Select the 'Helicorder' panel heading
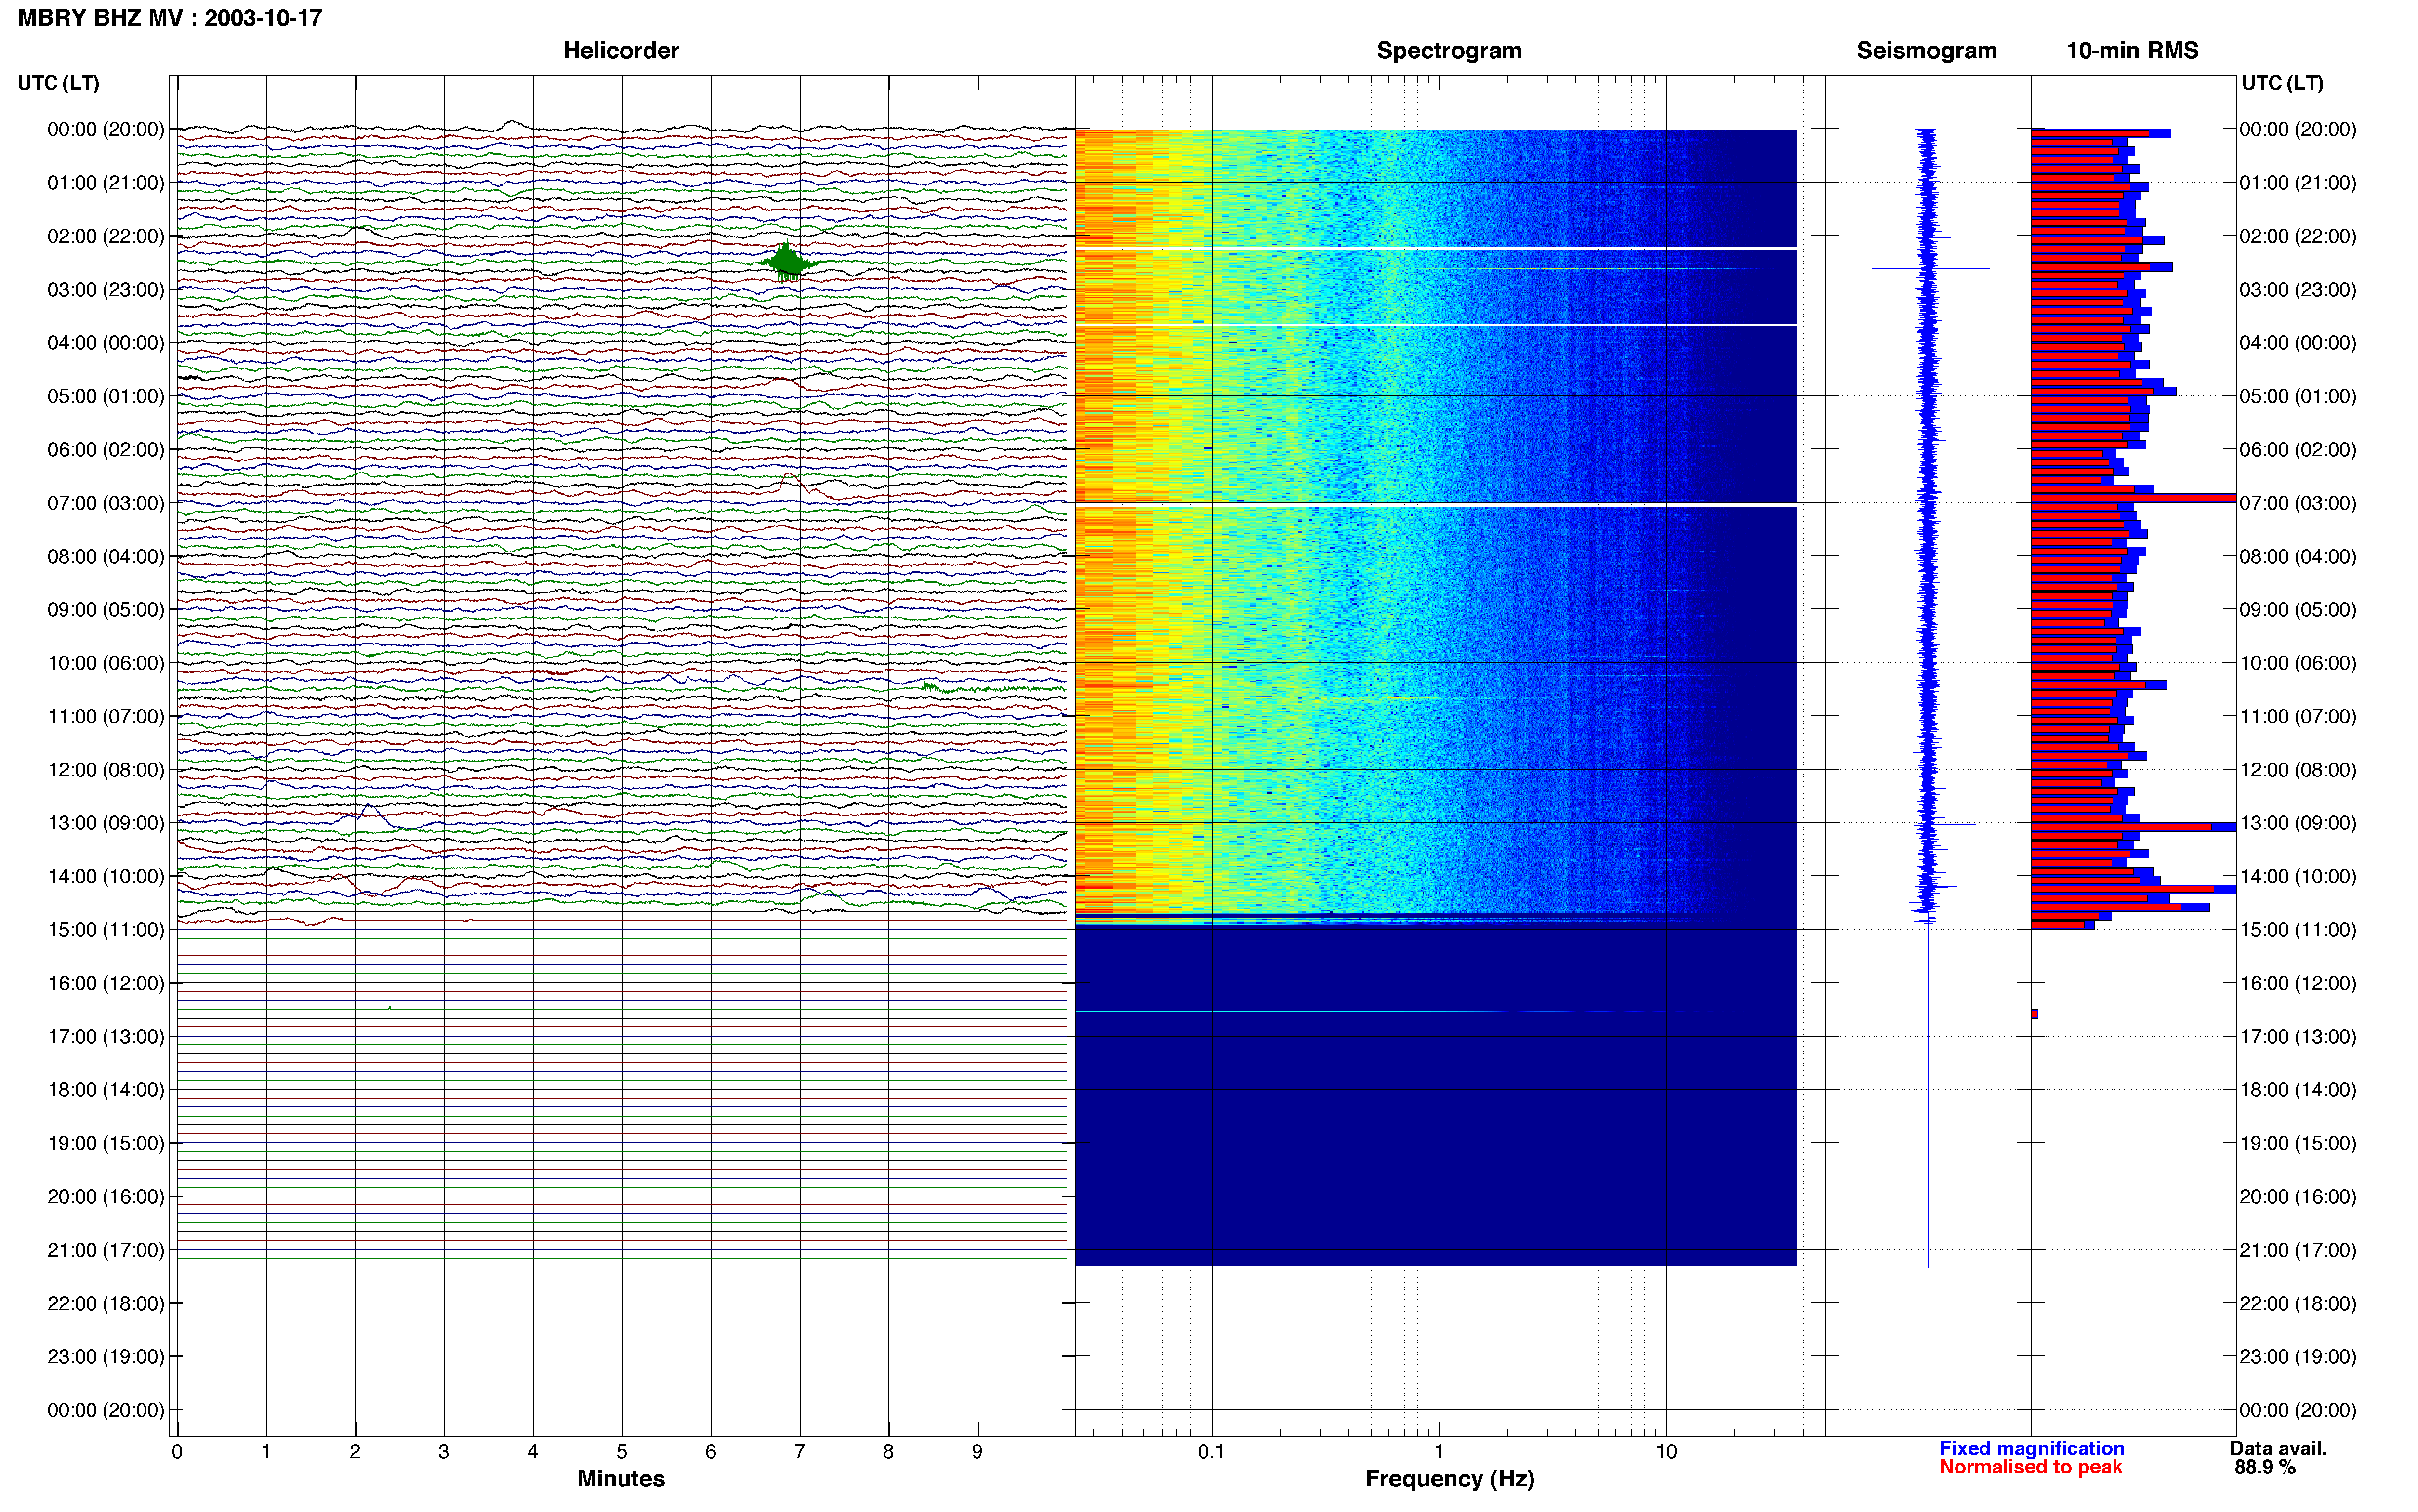This screenshot has height=1512, width=2418. click(x=621, y=50)
